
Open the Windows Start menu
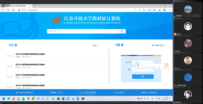4,98
